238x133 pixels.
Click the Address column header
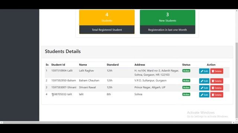(x=140, y=65)
